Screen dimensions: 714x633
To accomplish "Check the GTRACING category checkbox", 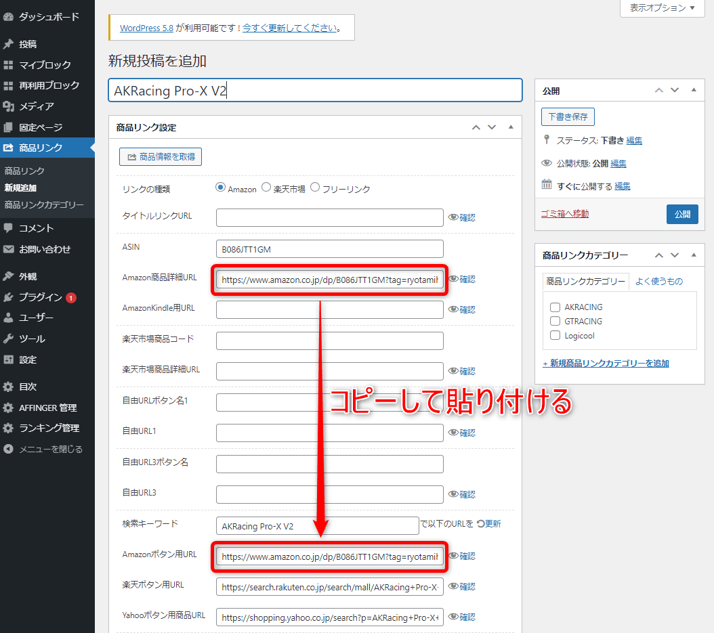I will 555,322.
